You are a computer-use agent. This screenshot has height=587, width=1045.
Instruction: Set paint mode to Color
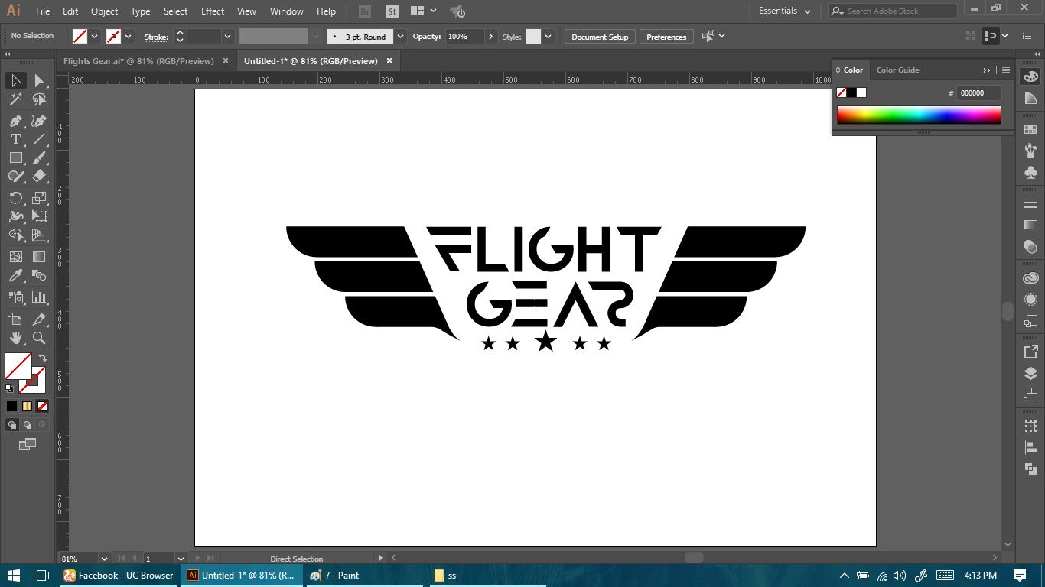[11, 407]
